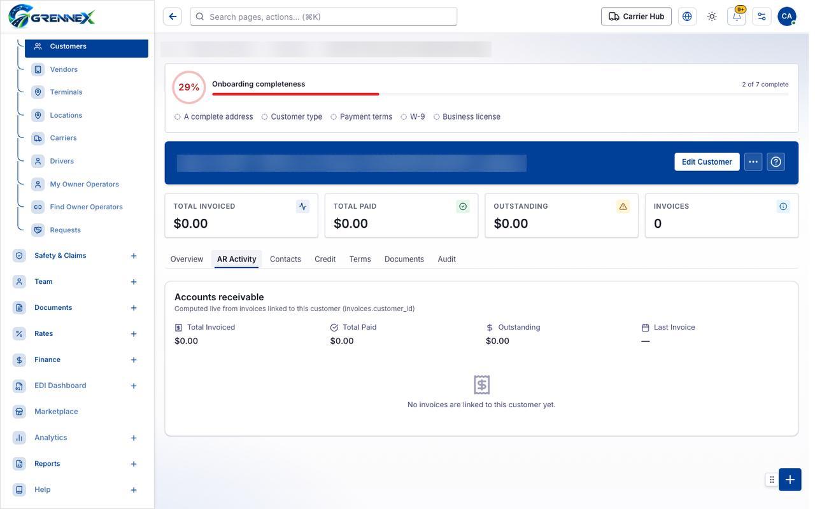
Task: Open the Requests sidebar item
Action: point(87,230)
